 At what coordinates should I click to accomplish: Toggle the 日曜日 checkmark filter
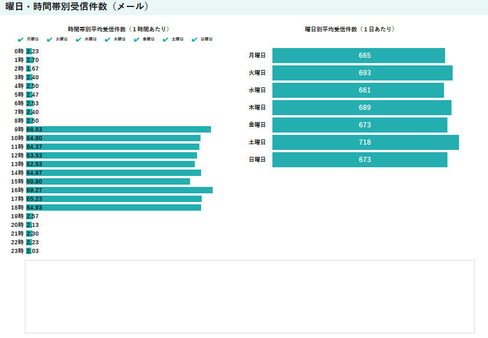coord(195,39)
